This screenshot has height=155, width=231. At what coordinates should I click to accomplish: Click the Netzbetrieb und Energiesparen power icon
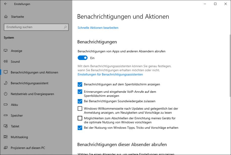(6, 94)
